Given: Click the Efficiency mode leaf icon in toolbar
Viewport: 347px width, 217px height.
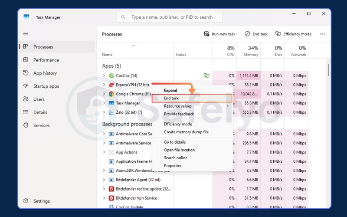Looking at the screenshot, I should pyautogui.click(x=278, y=34).
